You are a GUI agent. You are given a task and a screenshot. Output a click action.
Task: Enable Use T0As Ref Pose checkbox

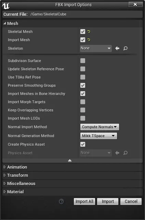[x=83, y=77]
